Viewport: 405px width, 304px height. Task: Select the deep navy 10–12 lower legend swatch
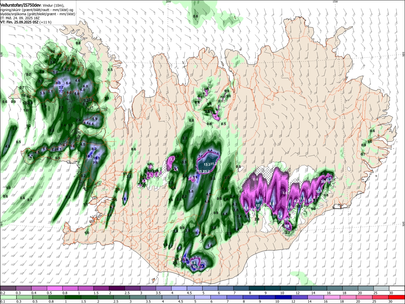(x=283, y=297)
